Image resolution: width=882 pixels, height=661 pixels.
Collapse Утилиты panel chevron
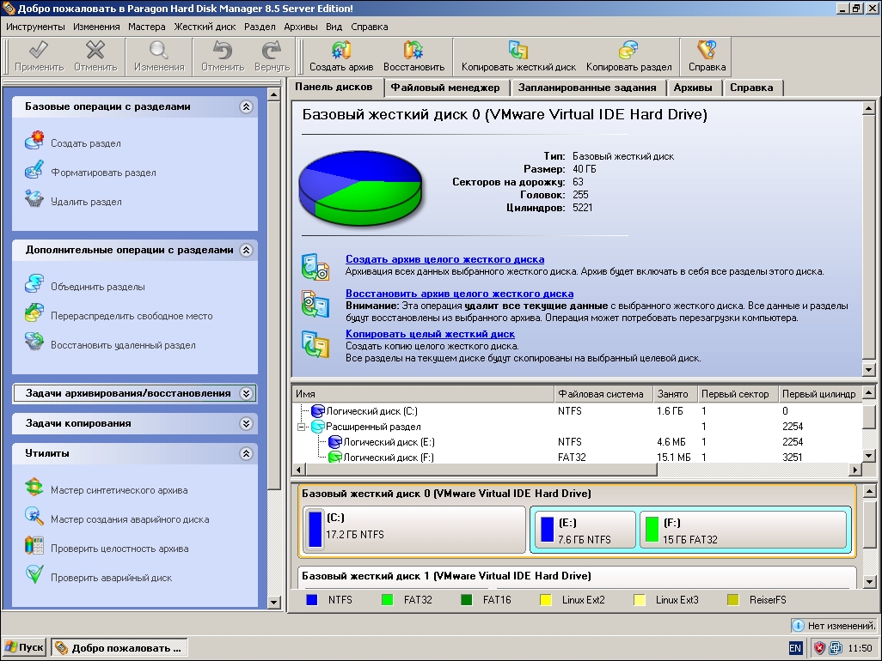click(246, 453)
